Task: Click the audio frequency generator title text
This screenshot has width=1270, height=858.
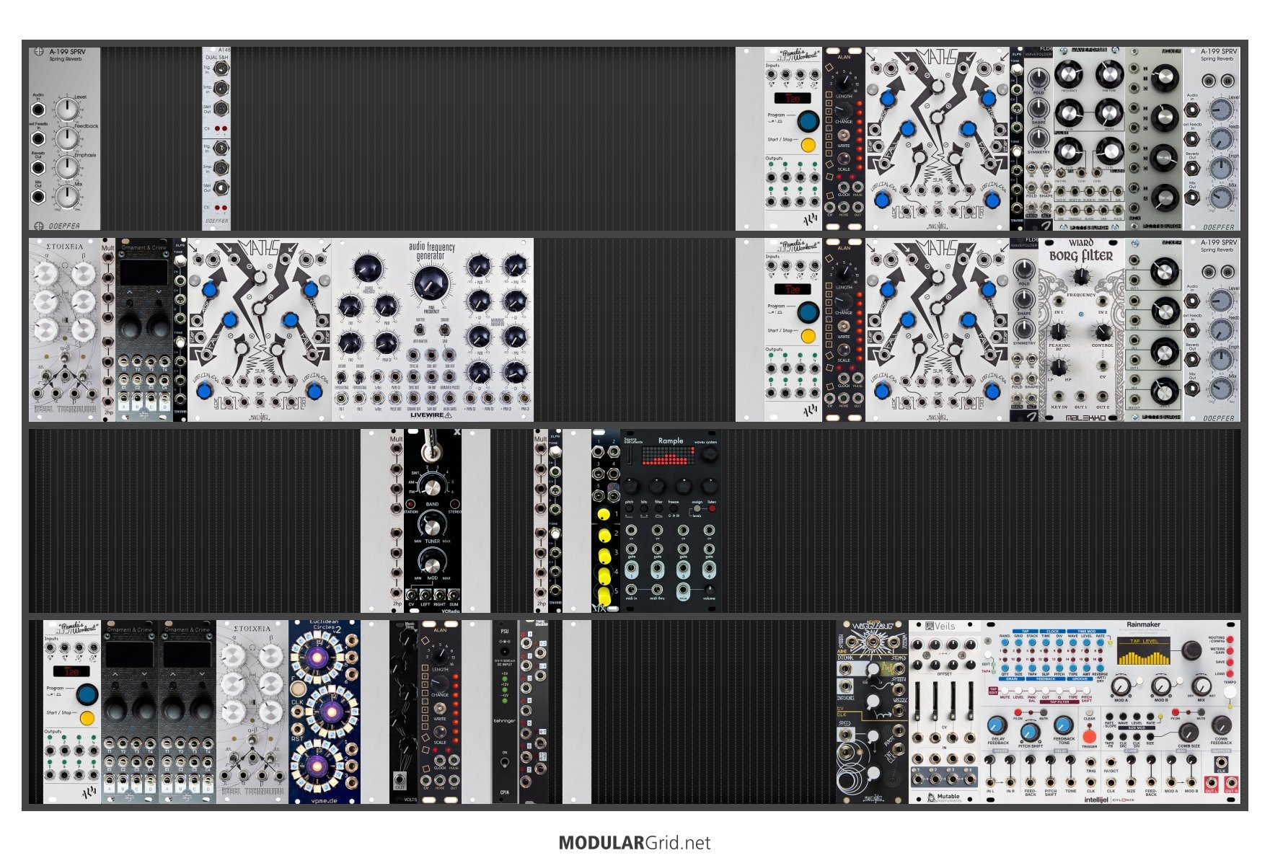Action: pyautogui.click(x=432, y=251)
